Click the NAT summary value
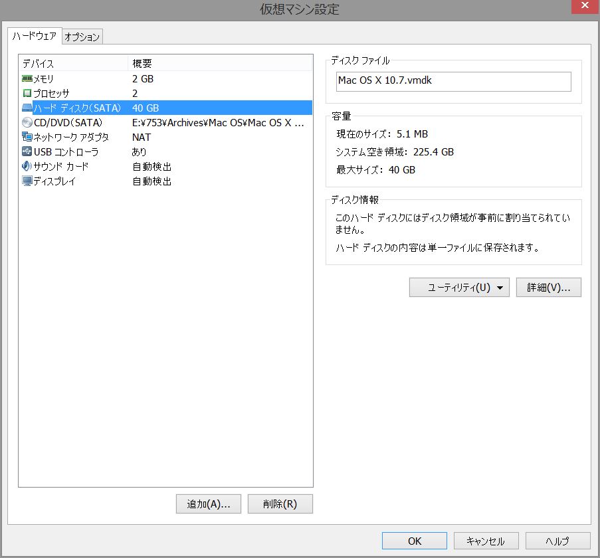 [142, 137]
